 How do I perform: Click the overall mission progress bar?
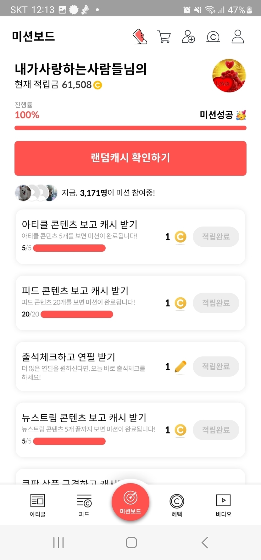130,128
